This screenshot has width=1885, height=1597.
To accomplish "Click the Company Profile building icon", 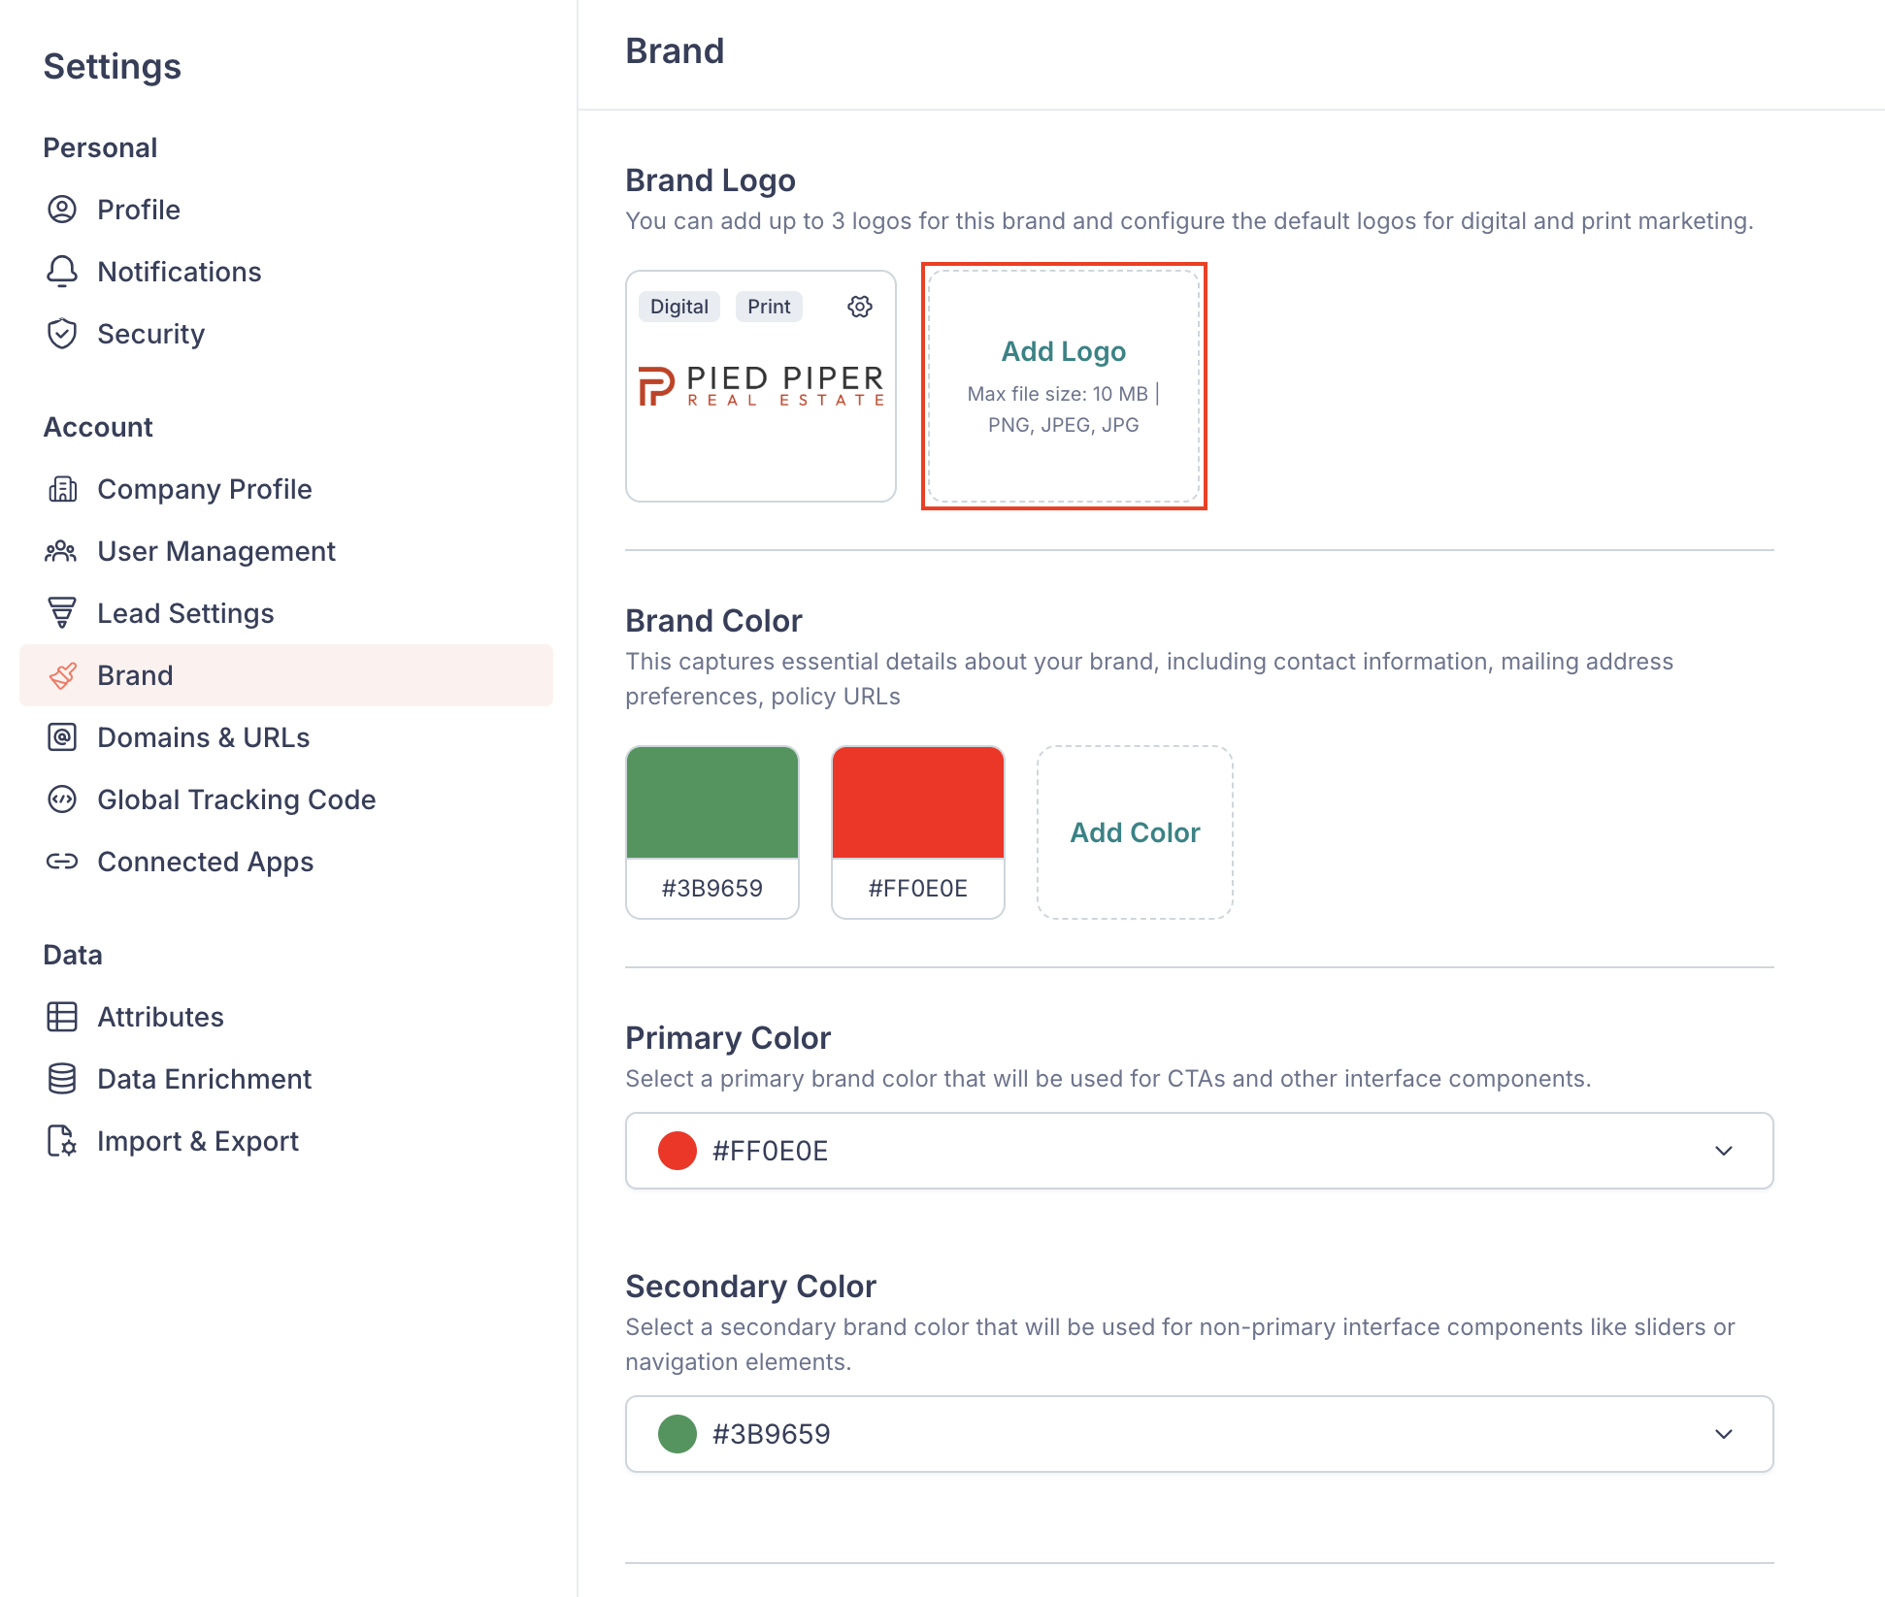I will tap(62, 489).
